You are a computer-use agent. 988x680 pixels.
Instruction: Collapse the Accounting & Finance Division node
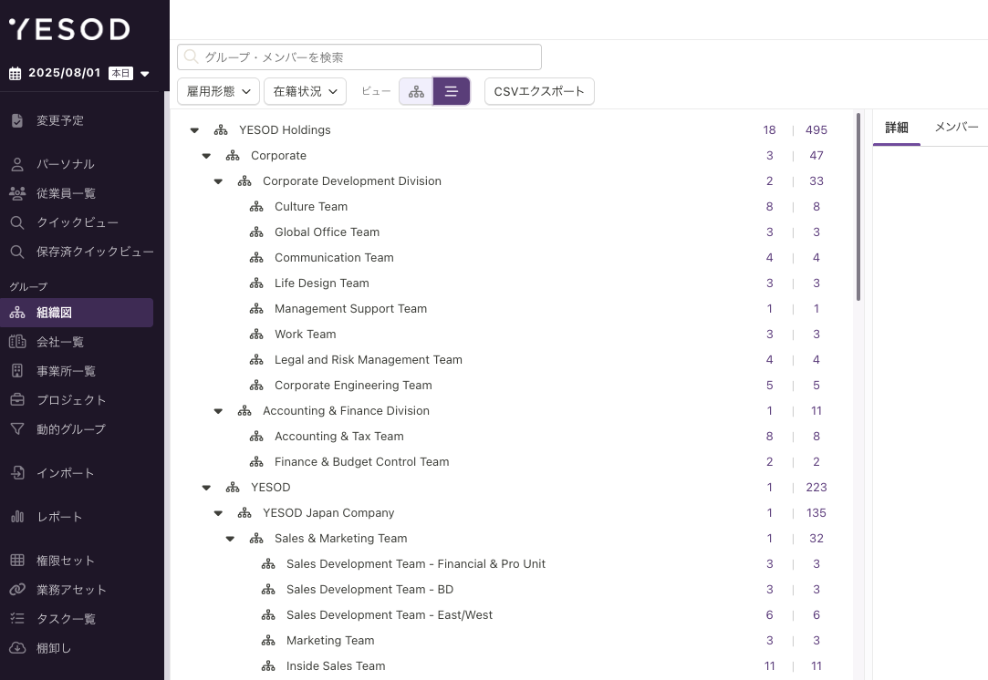[x=218, y=411]
